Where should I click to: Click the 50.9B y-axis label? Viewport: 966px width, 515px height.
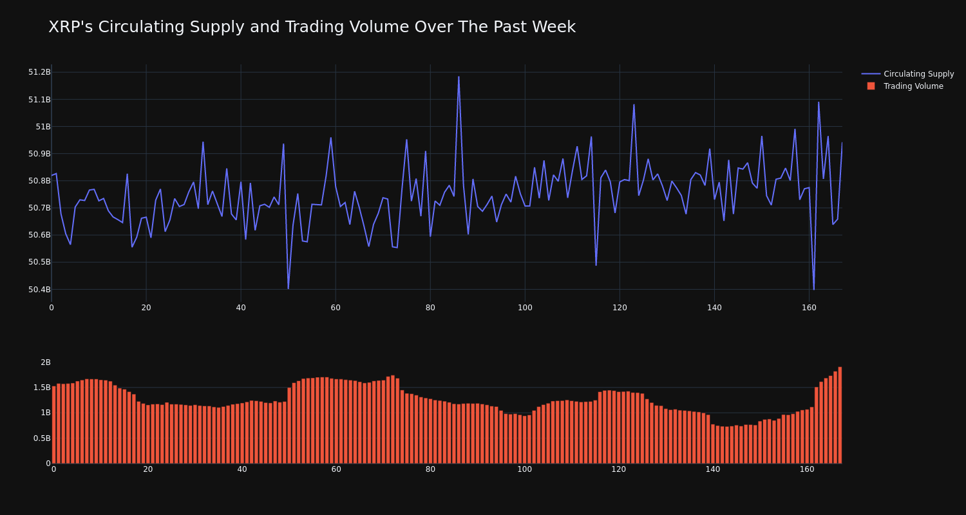(39, 154)
